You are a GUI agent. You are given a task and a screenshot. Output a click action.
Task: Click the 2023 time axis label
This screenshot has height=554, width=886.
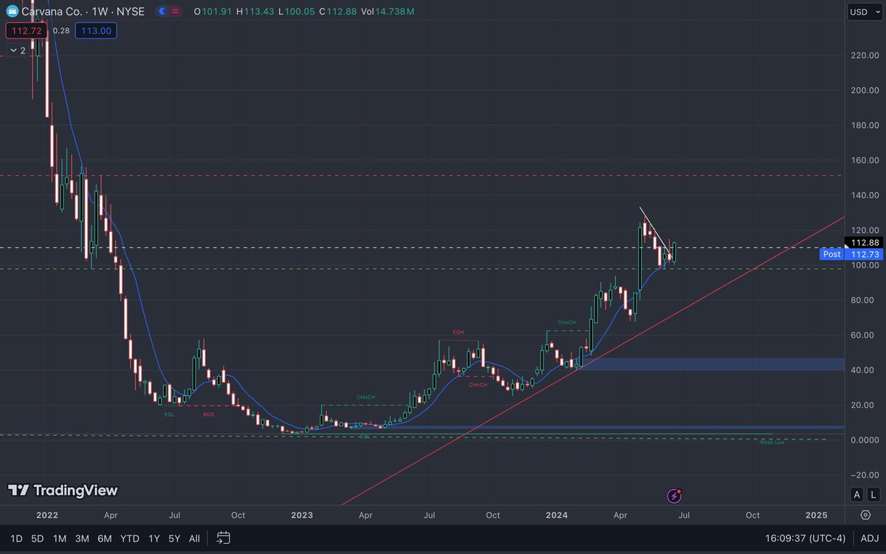tap(302, 515)
